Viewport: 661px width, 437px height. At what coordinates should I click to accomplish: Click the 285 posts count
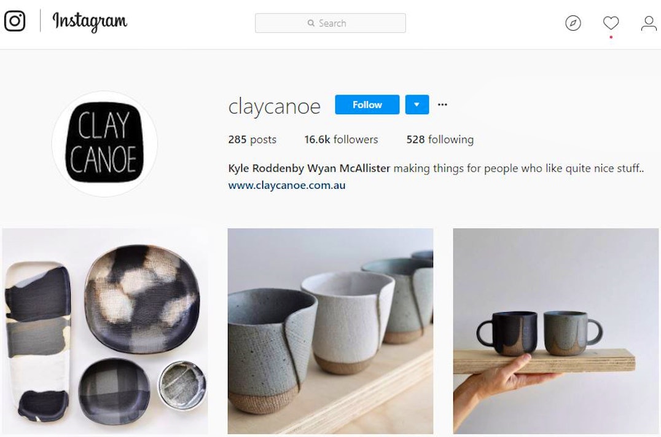pyautogui.click(x=252, y=140)
